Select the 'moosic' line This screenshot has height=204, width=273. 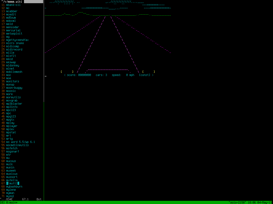click(x=11, y=91)
